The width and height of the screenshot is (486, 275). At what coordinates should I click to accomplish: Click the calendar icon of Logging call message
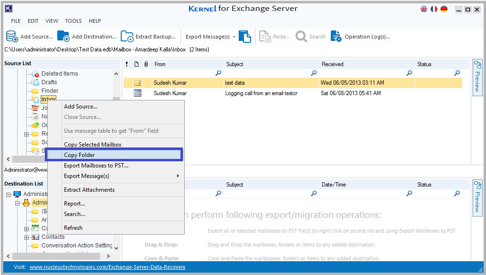(x=137, y=93)
